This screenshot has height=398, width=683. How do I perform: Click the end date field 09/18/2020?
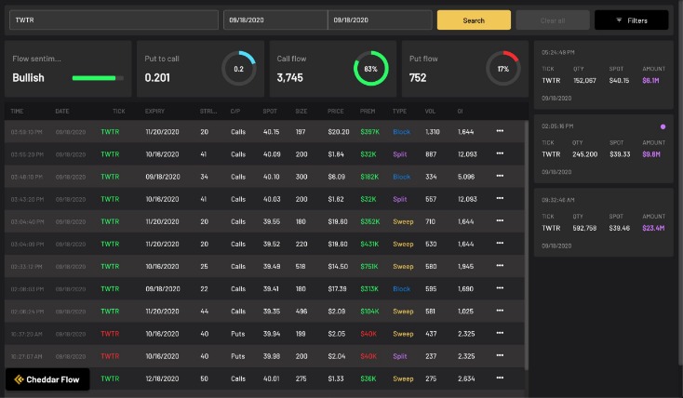380,20
